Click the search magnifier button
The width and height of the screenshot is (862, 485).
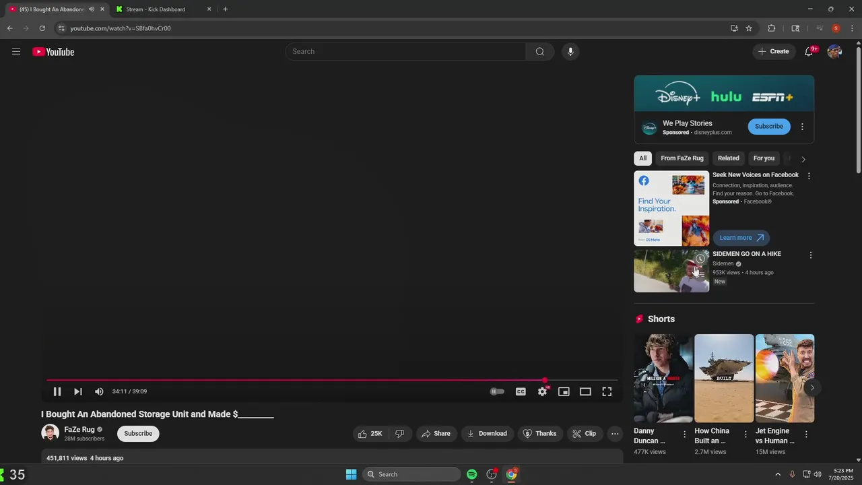(540, 52)
